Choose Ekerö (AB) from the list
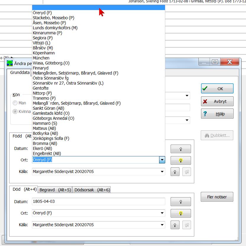246x246 pixels. coord(98,148)
